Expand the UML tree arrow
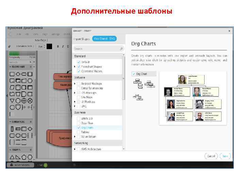245x184 pixels. click(75, 106)
